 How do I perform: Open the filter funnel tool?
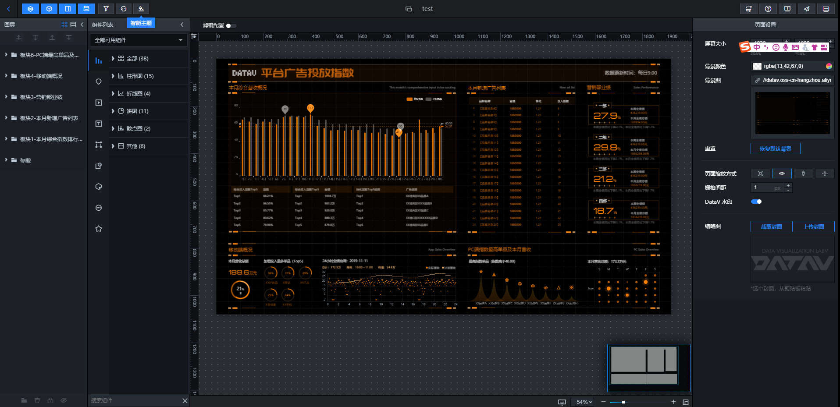point(106,9)
